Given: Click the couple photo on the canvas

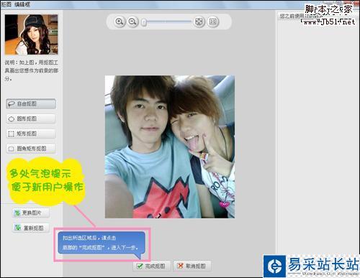Looking at the screenshot, I should 170,147.
